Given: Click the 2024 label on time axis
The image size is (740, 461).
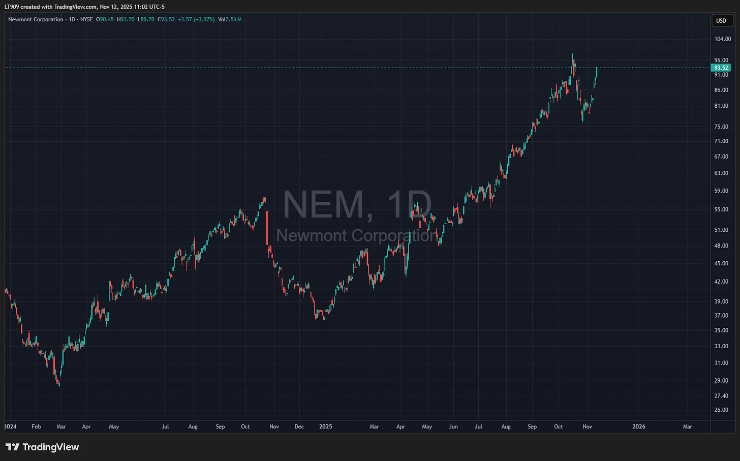Looking at the screenshot, I should point(10,426).
